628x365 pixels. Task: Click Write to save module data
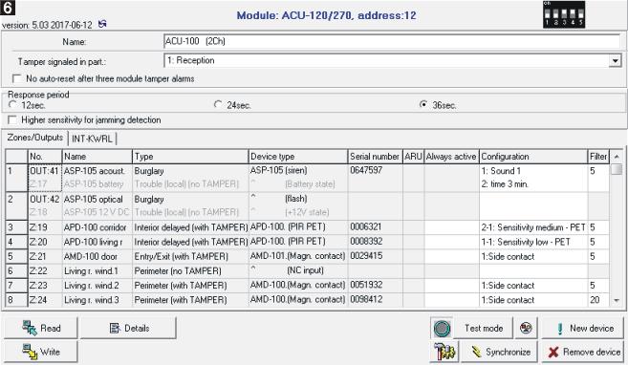pos(41,352)
